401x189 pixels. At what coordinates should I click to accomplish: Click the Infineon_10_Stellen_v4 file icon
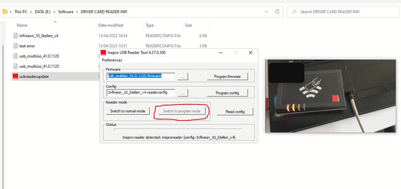pyautogui.click(x=16, y=36)
